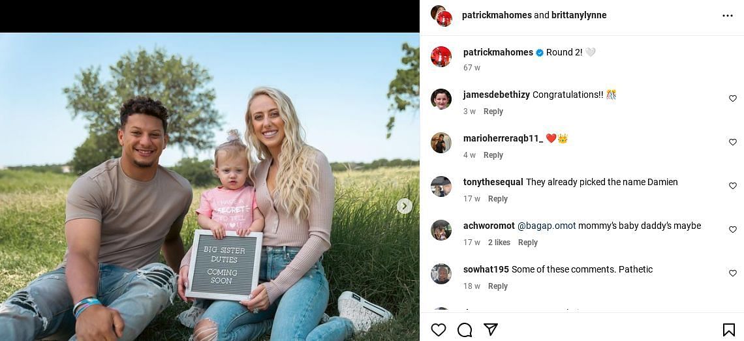Reply to tonythesequal's comment
This screenshot has width=744, height=341.
point(498,199)
